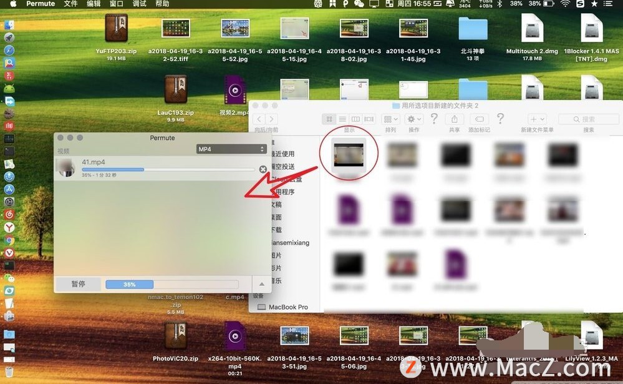
Task: Open the 文件 menu
Action: pos(70,4)
